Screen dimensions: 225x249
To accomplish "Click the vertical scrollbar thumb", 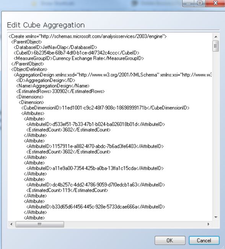I will click(216, 46).
